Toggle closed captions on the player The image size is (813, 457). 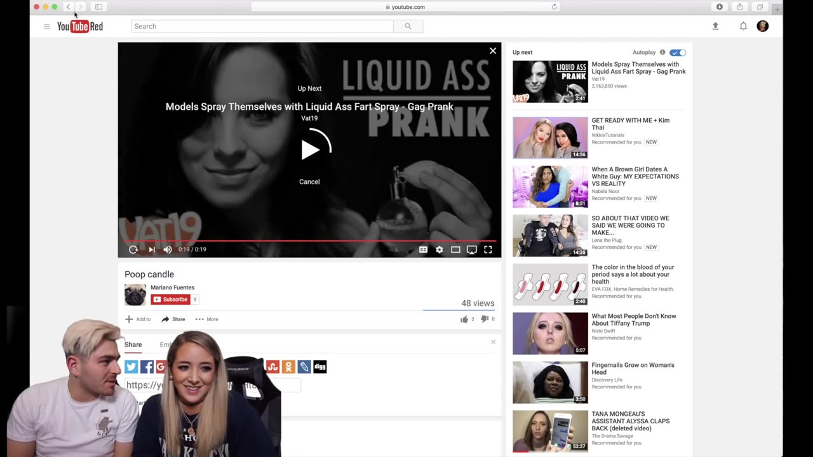(x=423, y=249)
